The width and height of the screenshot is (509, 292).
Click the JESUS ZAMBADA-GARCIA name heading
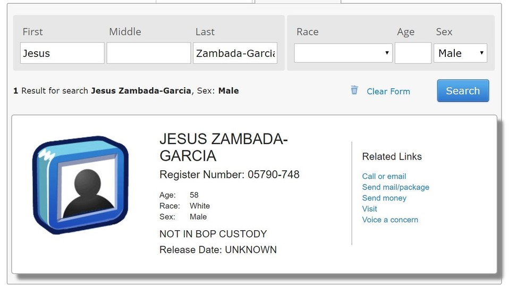tap(224, 147)
